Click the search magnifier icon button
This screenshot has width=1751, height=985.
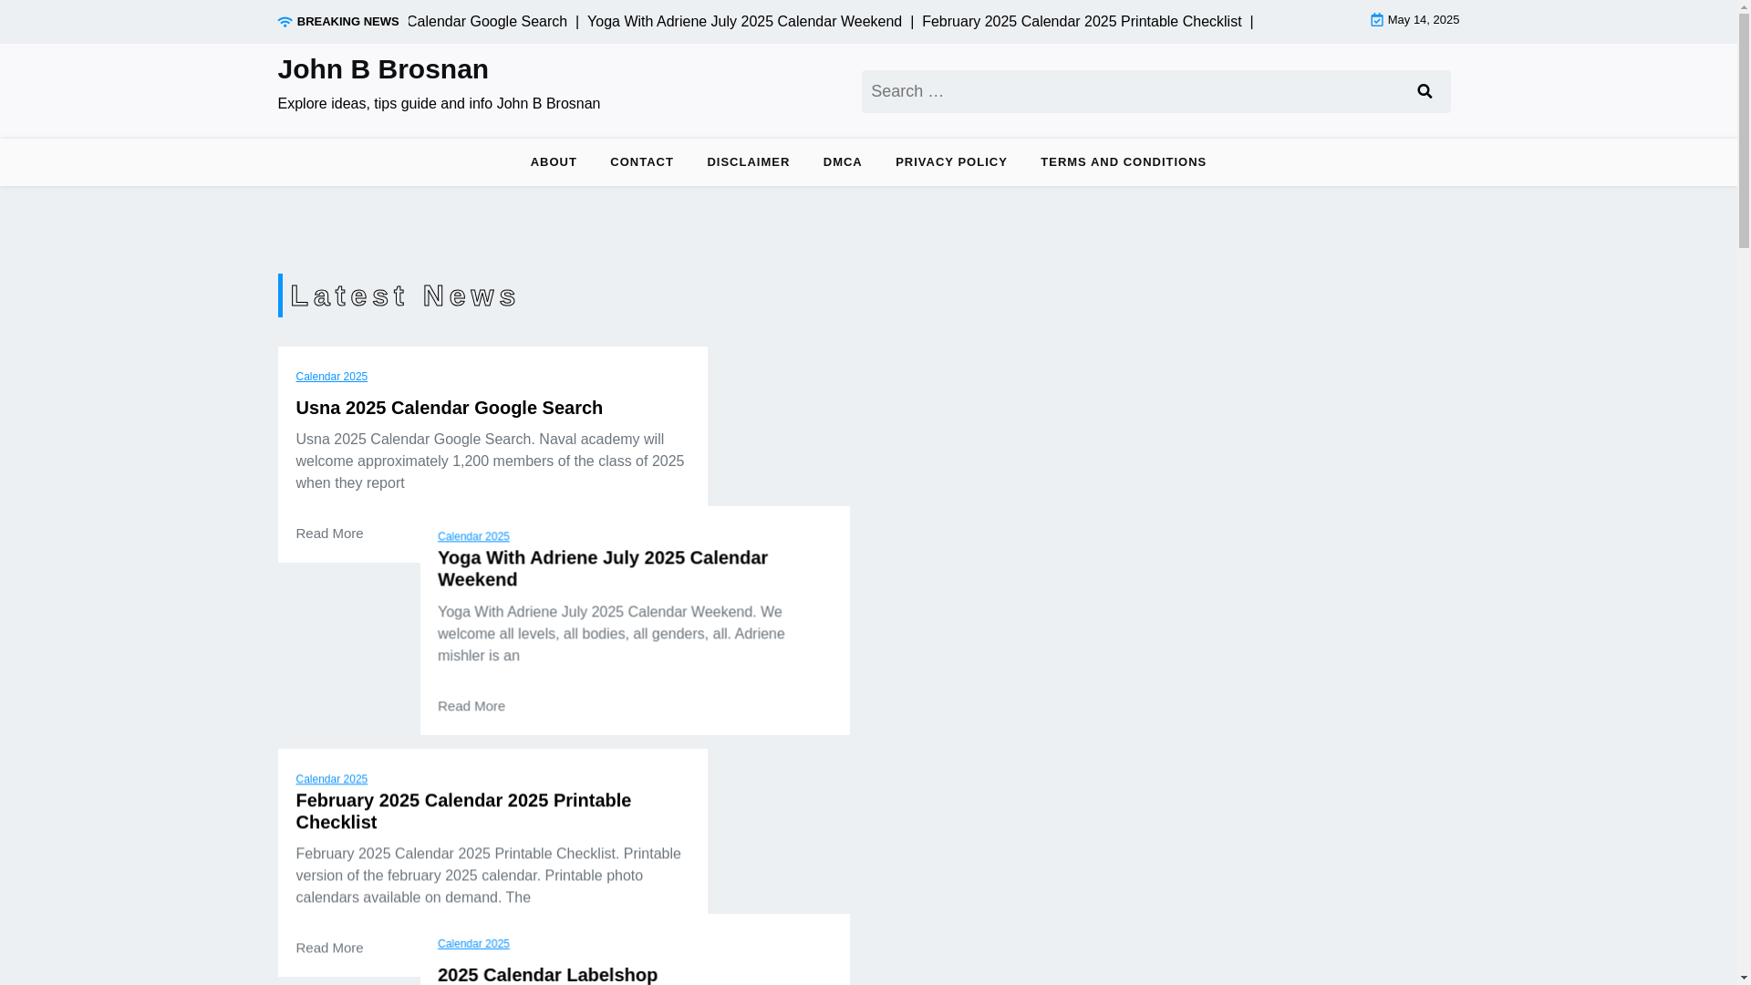pos(1425,91)
